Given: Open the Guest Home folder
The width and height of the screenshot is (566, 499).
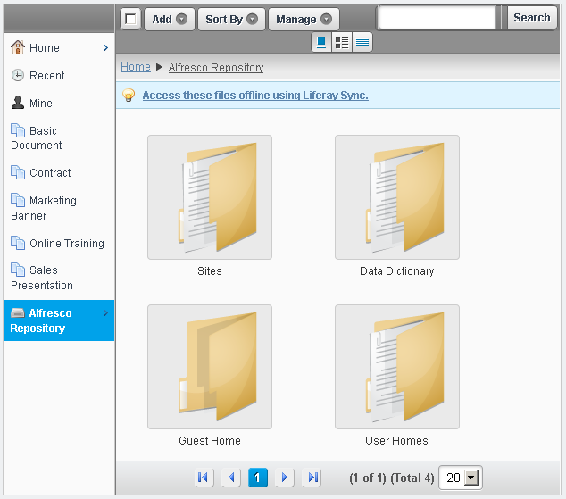Looking at the screenshot, I should tap(210, 367).
